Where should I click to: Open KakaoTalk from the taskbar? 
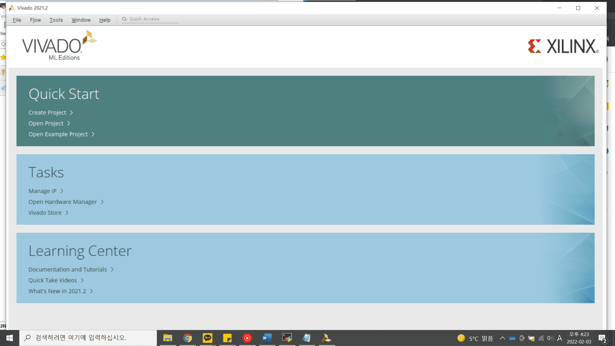point(208,338)
